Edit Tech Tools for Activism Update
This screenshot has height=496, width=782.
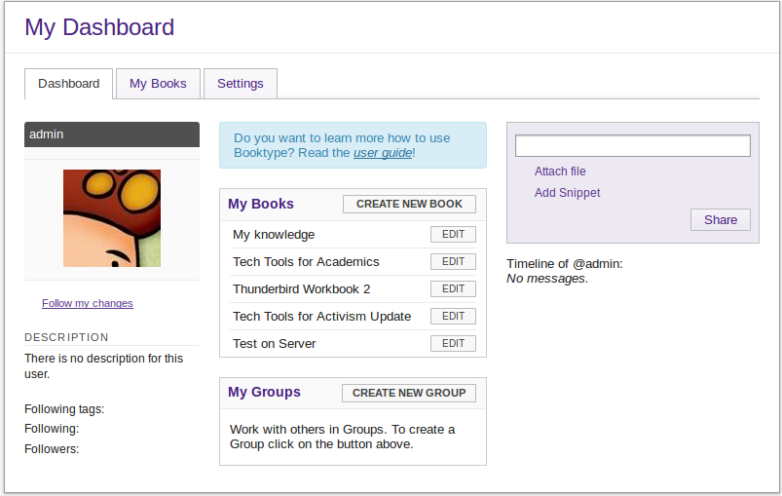[453, 317]
